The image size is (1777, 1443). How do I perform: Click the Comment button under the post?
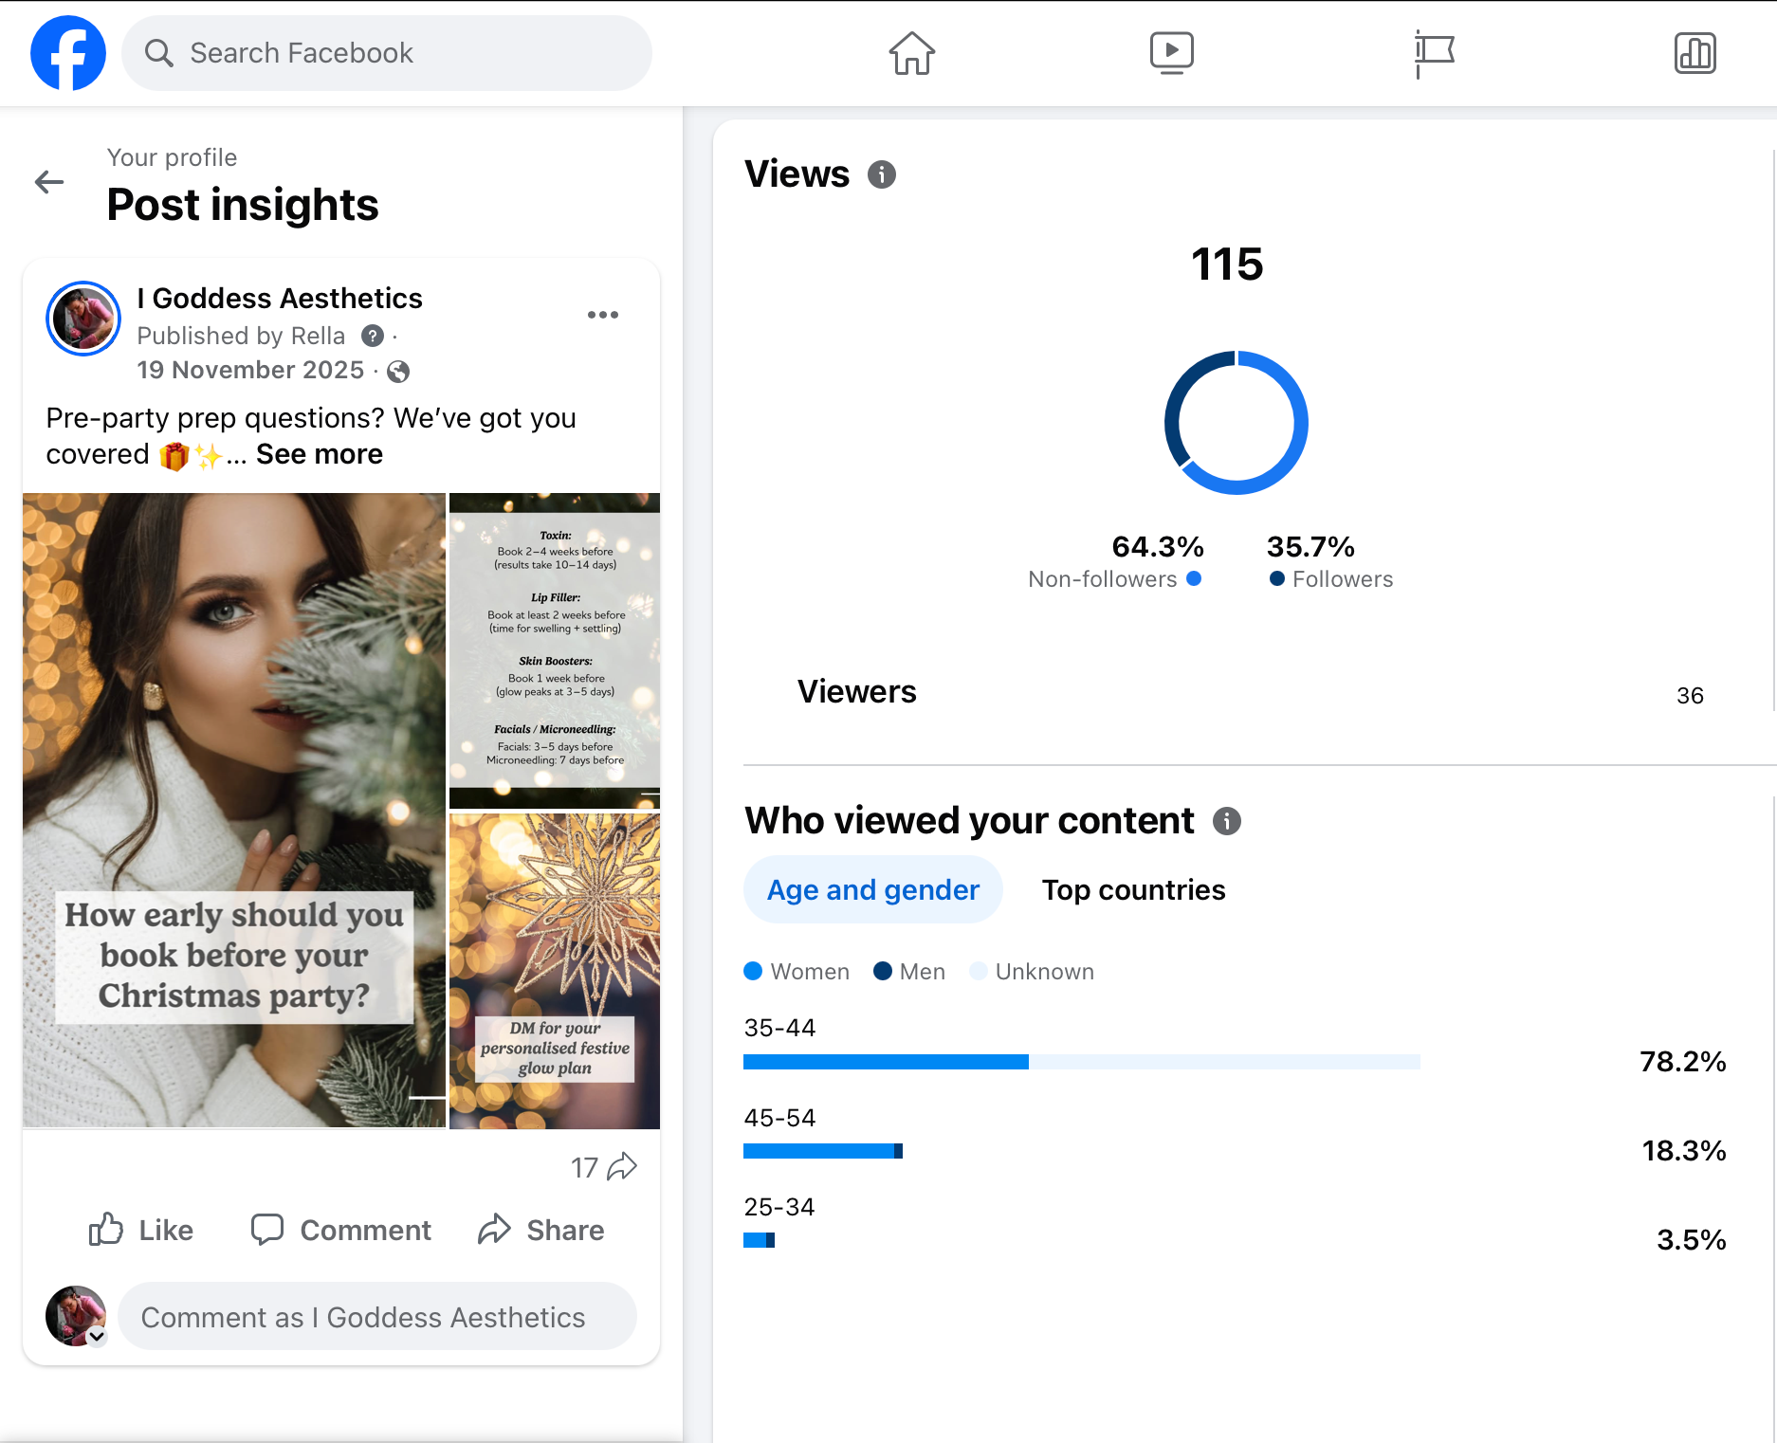coord(341,1230)
